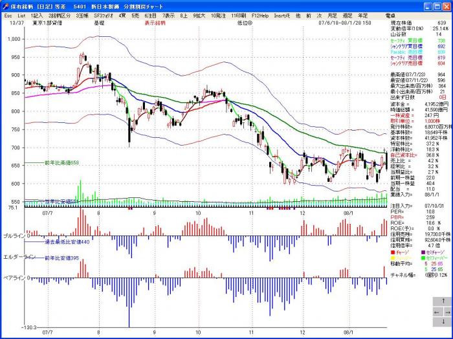Image resolution: width=453 pixels, height=339 pixels.
Task: Open the Esc menu item
Action: click(6, 14)
